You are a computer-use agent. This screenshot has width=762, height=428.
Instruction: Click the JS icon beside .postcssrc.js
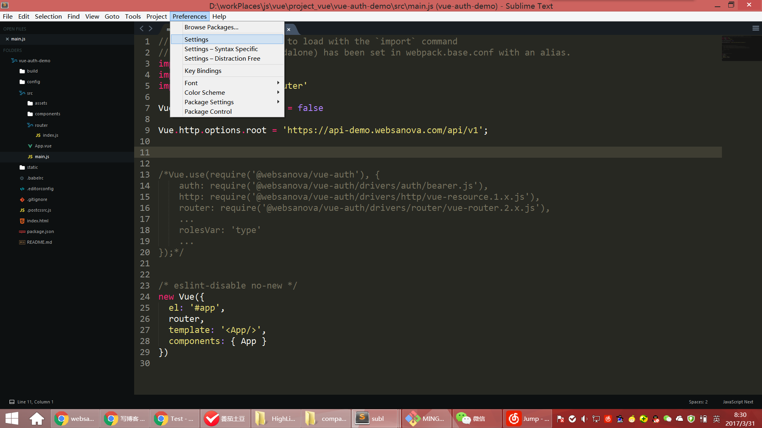[x=22, y=210]
